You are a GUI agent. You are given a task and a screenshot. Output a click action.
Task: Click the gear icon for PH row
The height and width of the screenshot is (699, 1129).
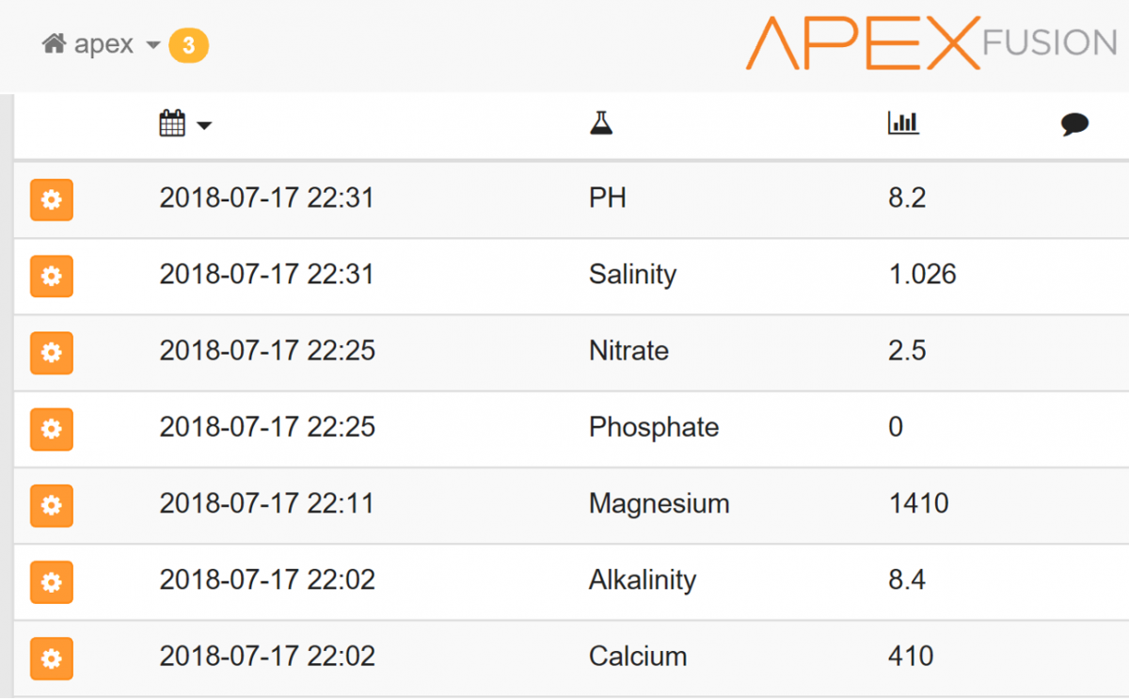coord(52,199)
